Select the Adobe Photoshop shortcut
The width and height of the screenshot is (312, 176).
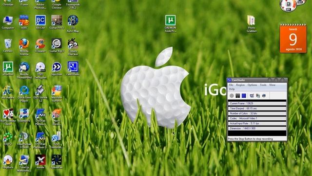coord(40,4)
